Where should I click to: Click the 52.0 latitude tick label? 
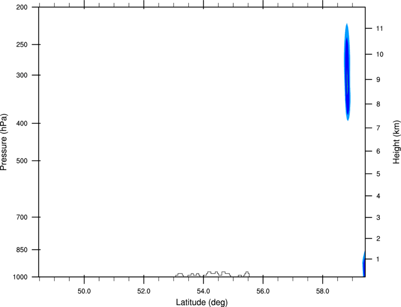coord(144,291)
